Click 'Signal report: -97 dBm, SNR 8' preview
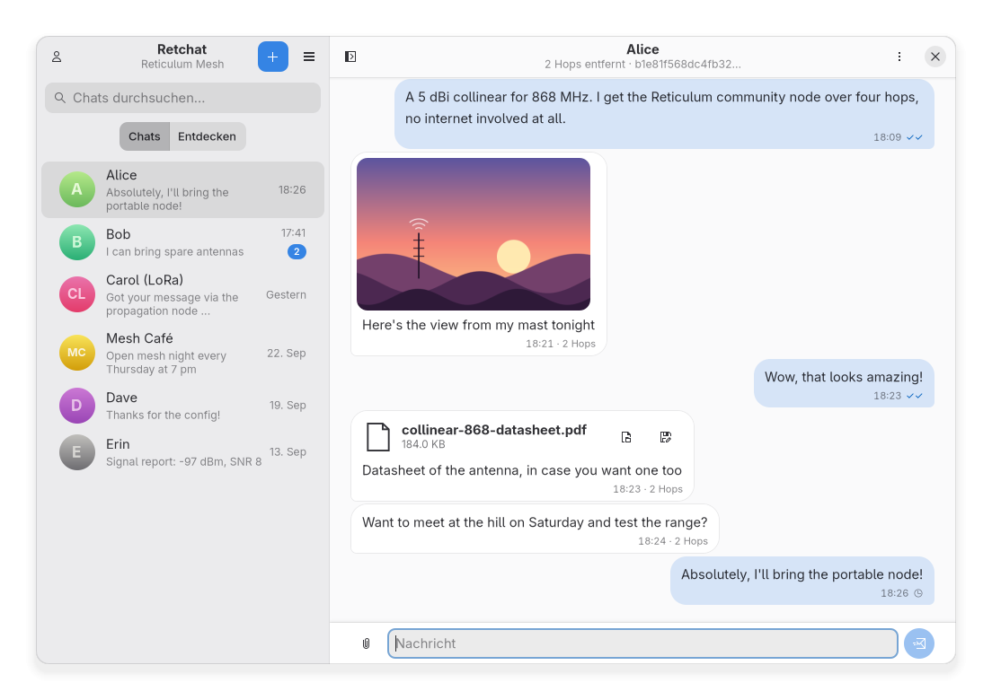 183,462
